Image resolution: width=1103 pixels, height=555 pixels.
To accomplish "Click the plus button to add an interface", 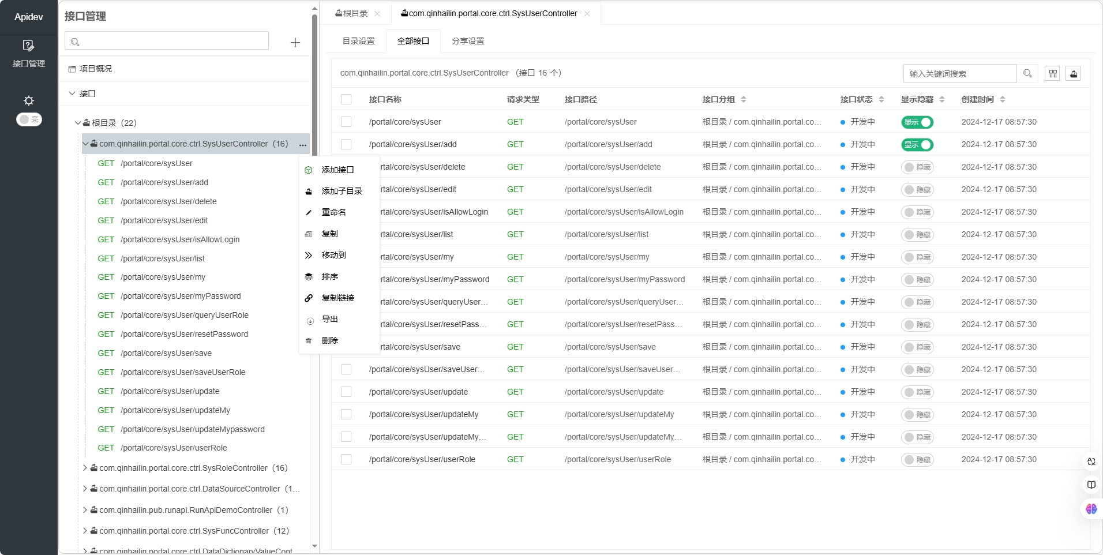I will point(294,43).
